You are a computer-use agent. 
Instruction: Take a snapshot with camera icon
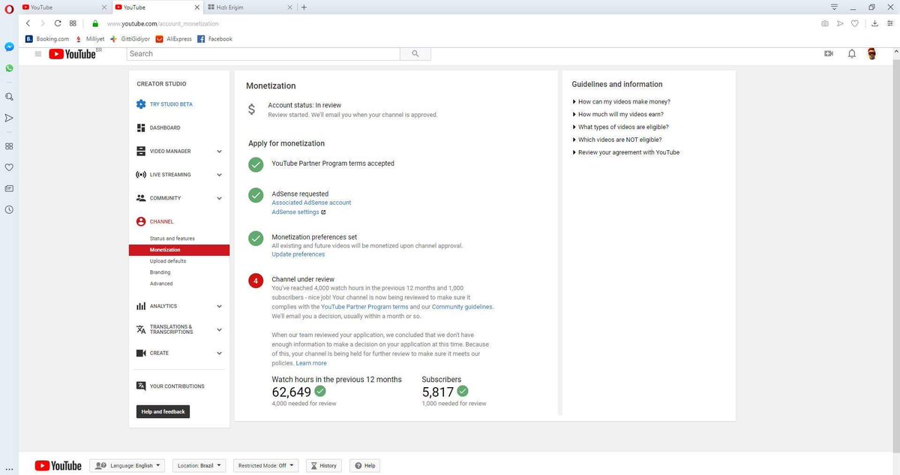coord(825,23)
